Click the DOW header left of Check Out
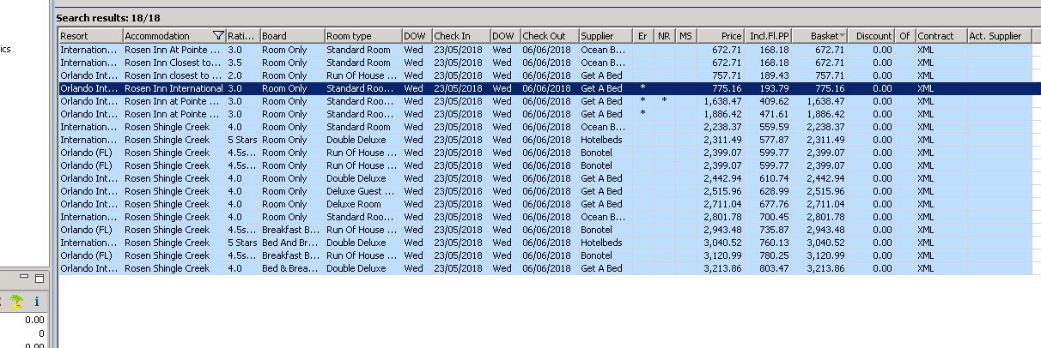The height and width of the screenshot is (348, 1041). coord(505,36)
